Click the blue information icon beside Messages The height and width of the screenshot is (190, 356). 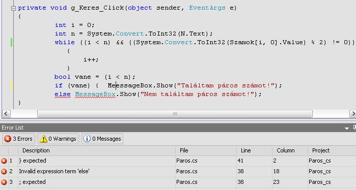[87, 139]
